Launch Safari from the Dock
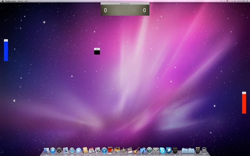Screen dimensions: 250x156 coord(72,150)
